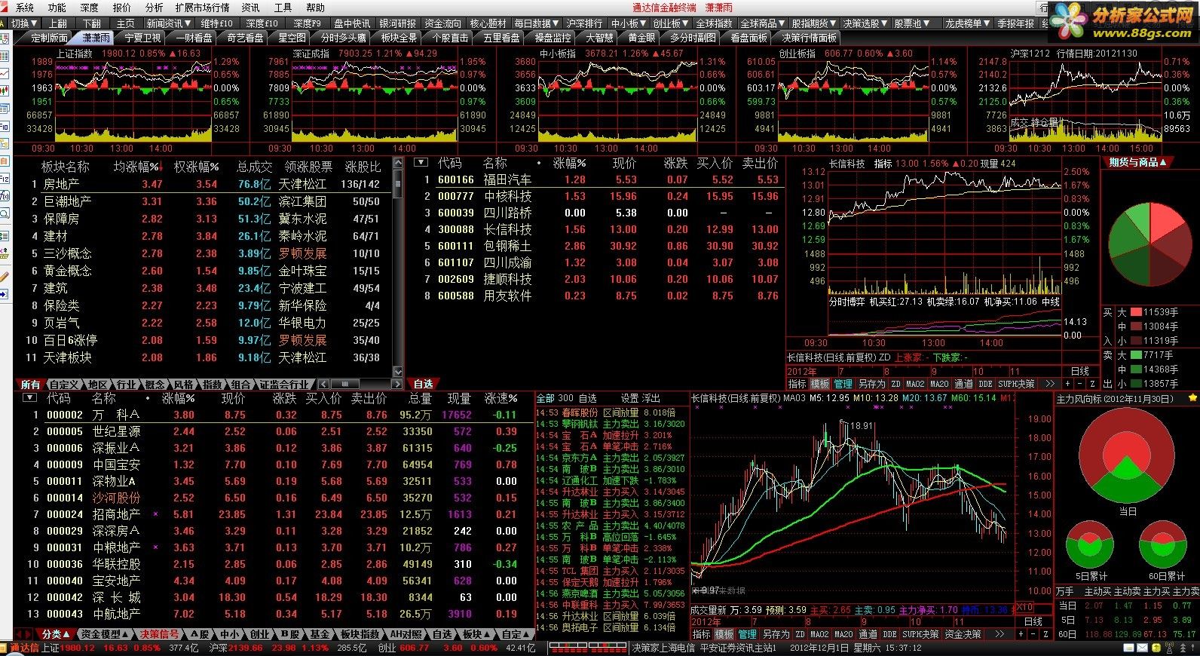
Task: Go to 主页 from the toolbar
Action: point(126,23)
